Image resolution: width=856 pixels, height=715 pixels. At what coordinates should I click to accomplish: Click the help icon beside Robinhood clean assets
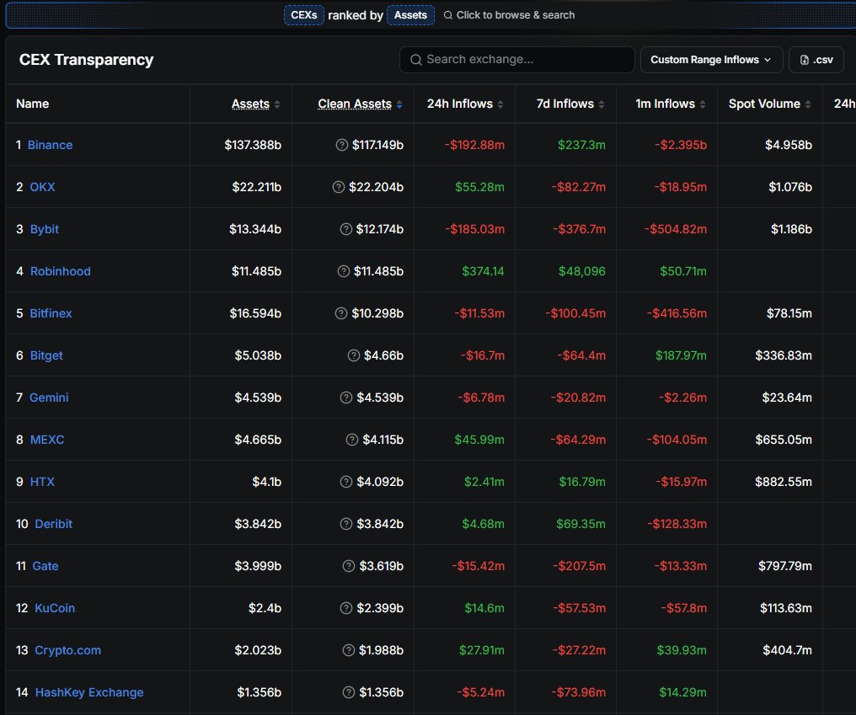pyautogui.click(x=344, y=270)
